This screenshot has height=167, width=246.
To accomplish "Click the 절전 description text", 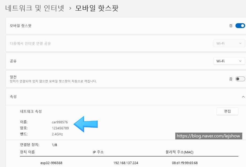I will click(53, 81).
